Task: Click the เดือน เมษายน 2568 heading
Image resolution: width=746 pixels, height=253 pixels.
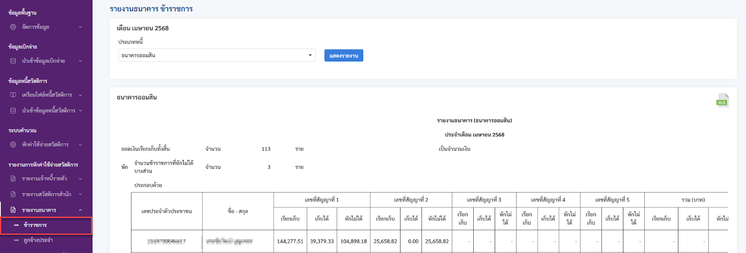Action: point(143,28)
